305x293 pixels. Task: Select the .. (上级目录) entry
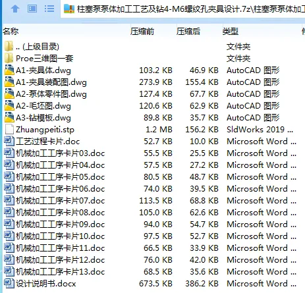point(38,47)
